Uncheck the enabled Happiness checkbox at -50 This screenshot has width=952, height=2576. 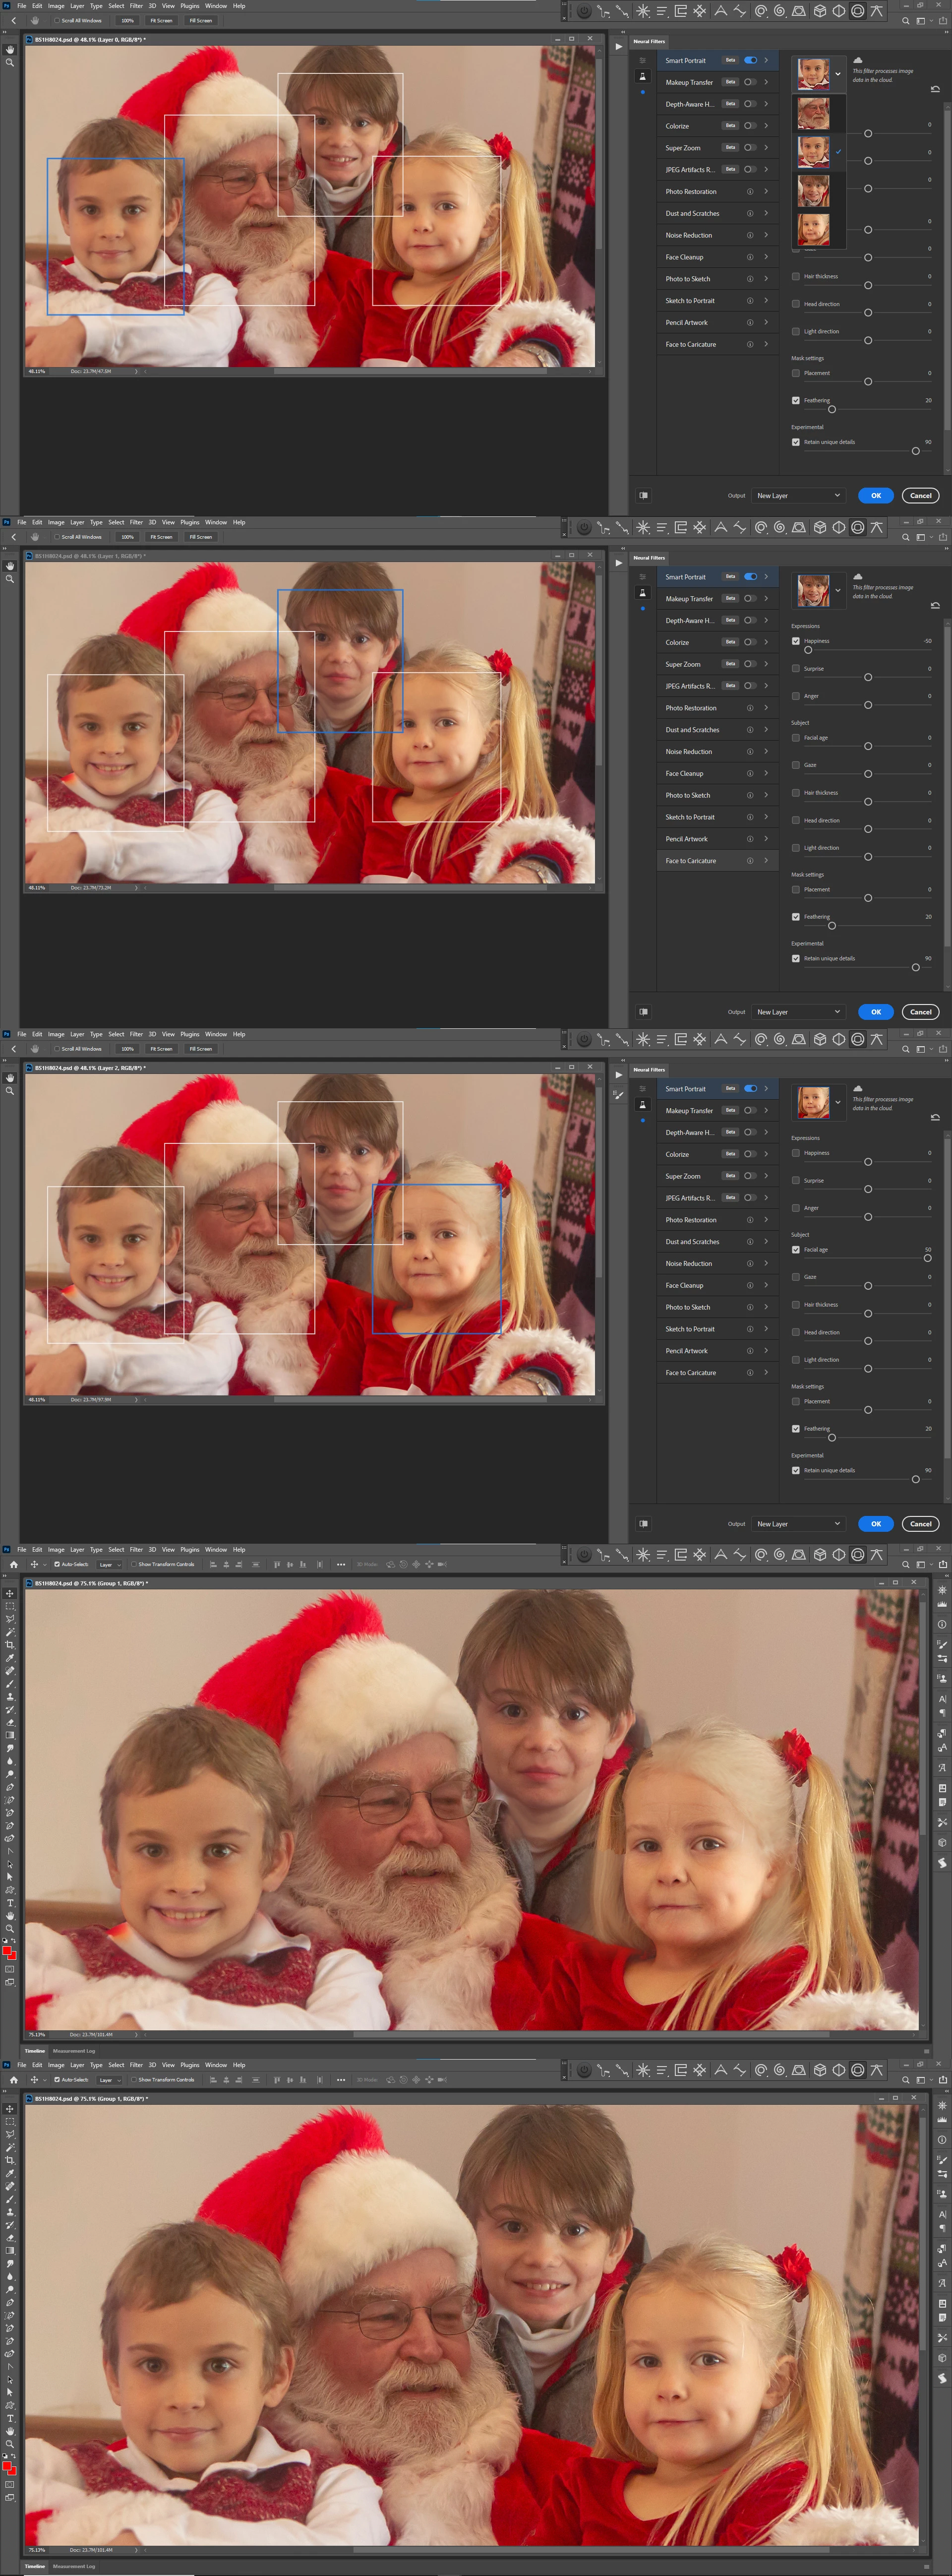tap(796, 641)
